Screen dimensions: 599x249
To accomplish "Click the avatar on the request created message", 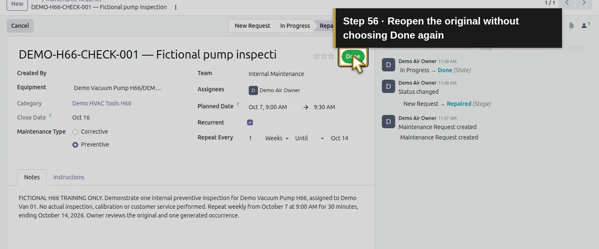I will [x=389, y=122].
